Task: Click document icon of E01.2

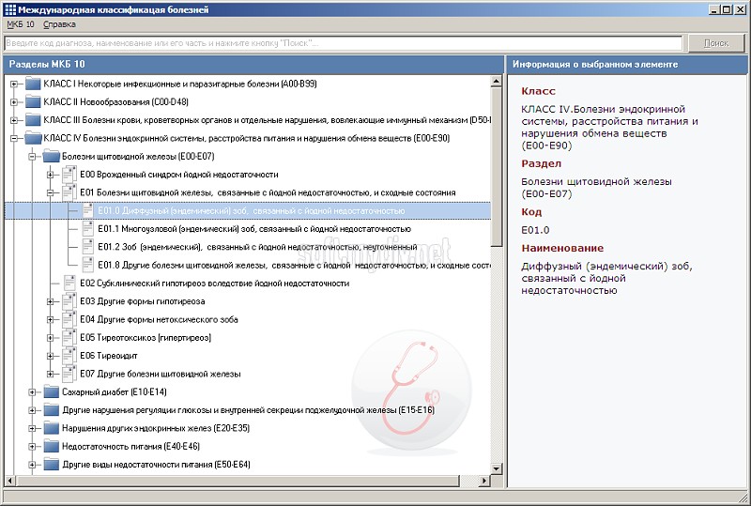Action: [87, 247]
